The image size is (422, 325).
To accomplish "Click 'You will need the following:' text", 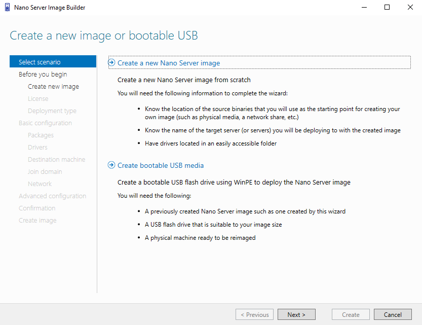I will pos(154,196).
